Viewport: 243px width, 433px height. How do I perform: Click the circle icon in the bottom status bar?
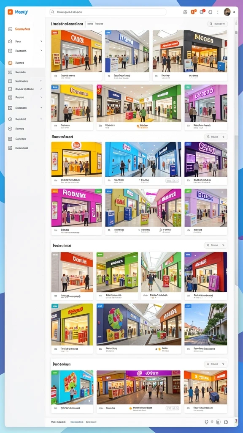(x=206, y=422)
